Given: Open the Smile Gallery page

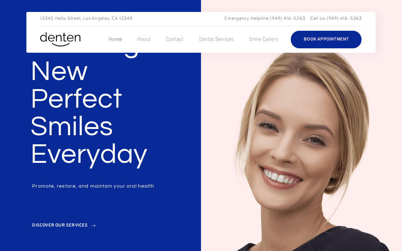Looking at the screenshot, I should [264, 40].
